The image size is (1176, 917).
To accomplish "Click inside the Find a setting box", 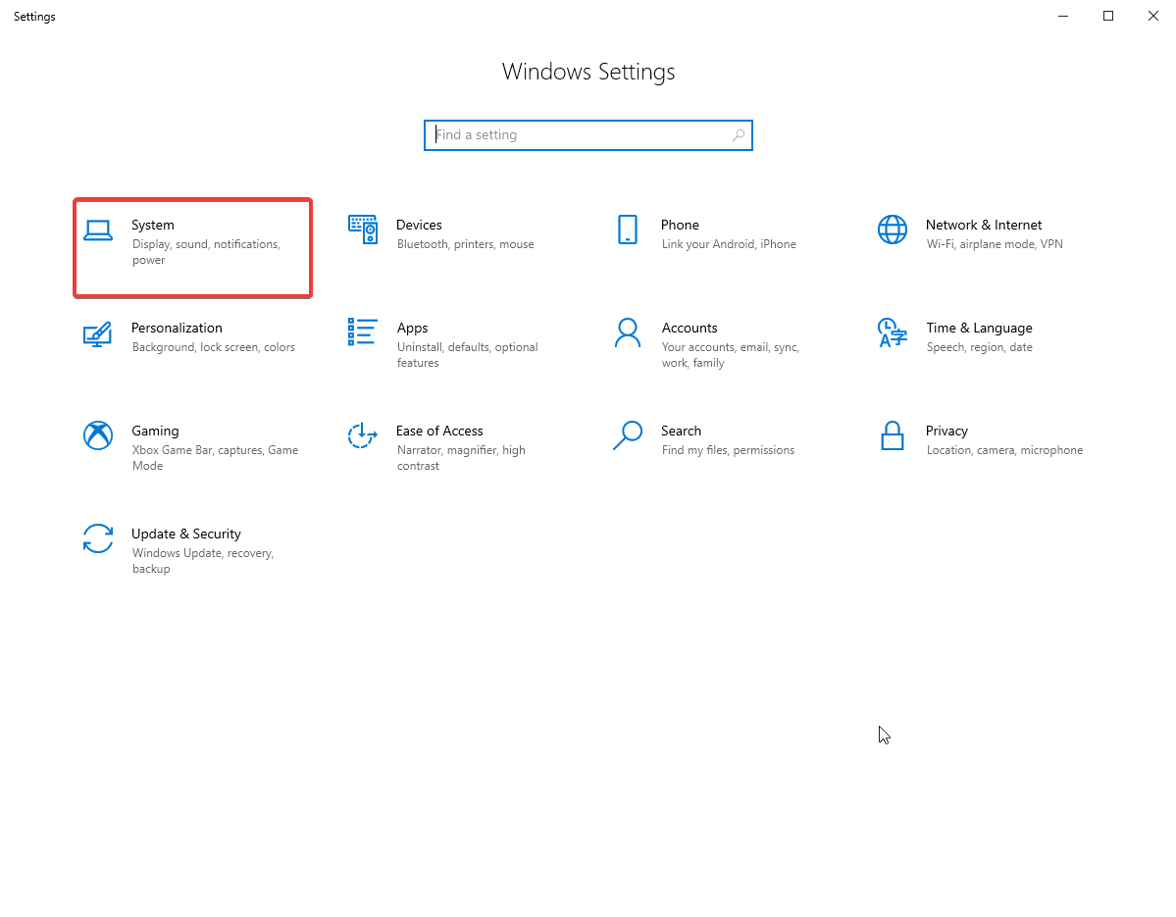I will [579, 135].
